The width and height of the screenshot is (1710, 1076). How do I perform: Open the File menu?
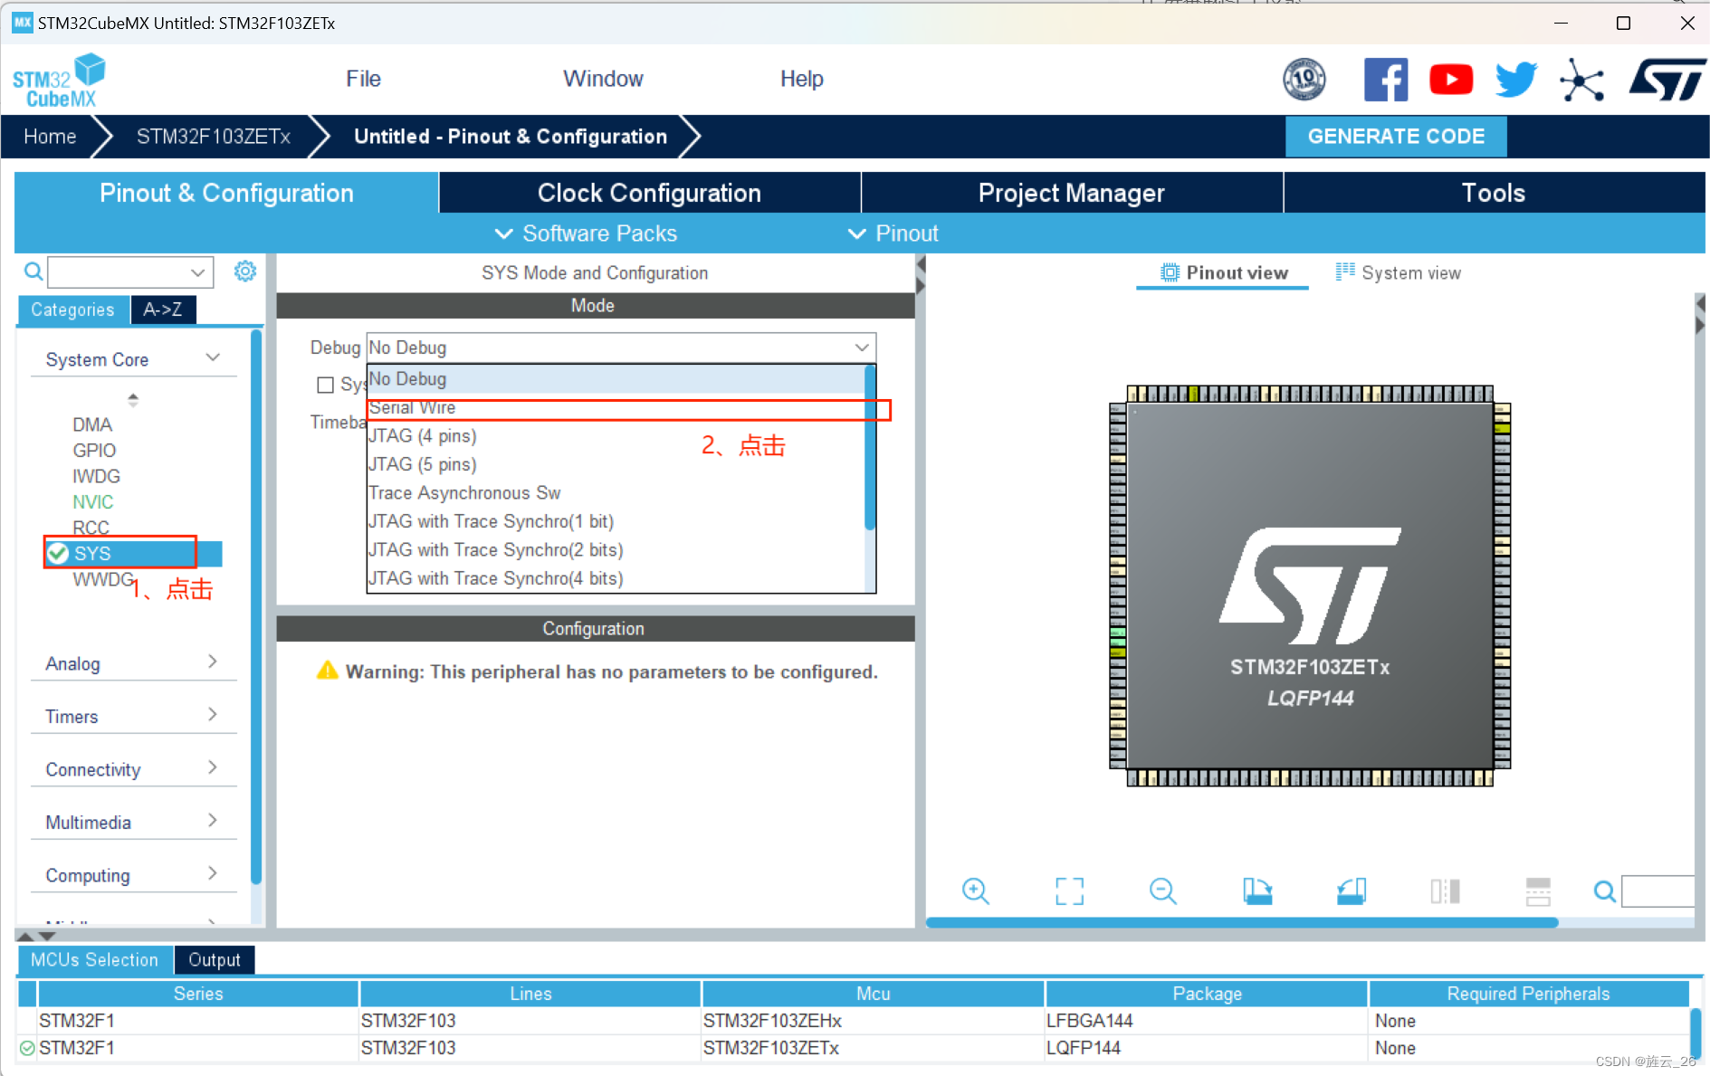click(x=363, y=79)
